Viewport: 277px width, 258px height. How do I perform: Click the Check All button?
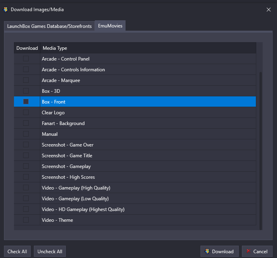(x=17, y=251)
